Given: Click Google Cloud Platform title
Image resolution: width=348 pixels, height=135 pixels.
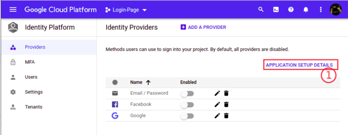Looking at the screenshot, I should pyautogui.click(x=61, y=10).
